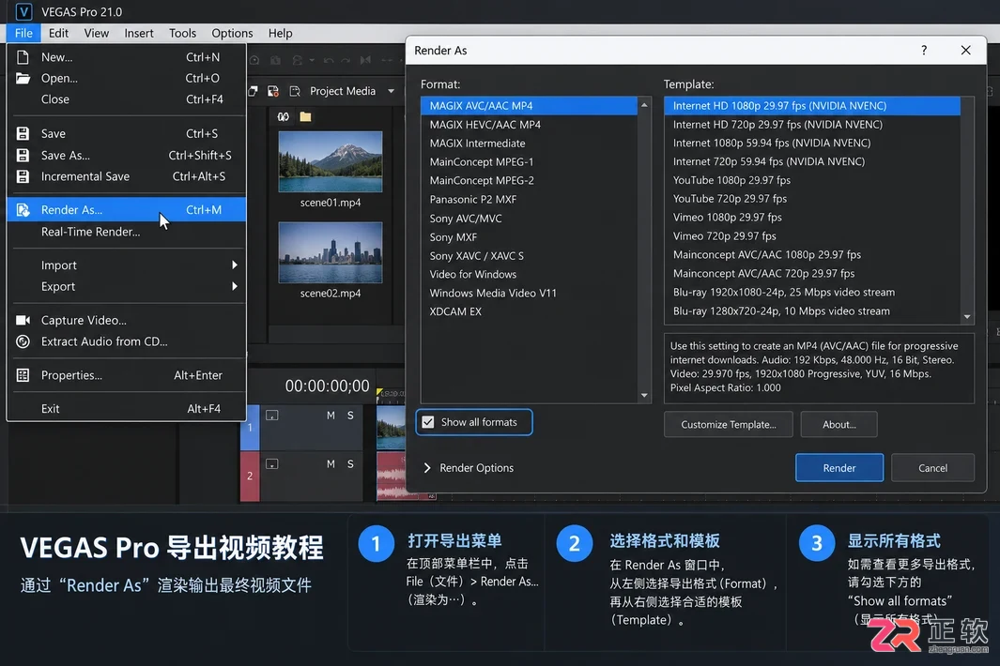Image resolution: width=1000 pixels, height=666 pixels.
Task: Solo audio track 2
Action: (x=350, y=464)
